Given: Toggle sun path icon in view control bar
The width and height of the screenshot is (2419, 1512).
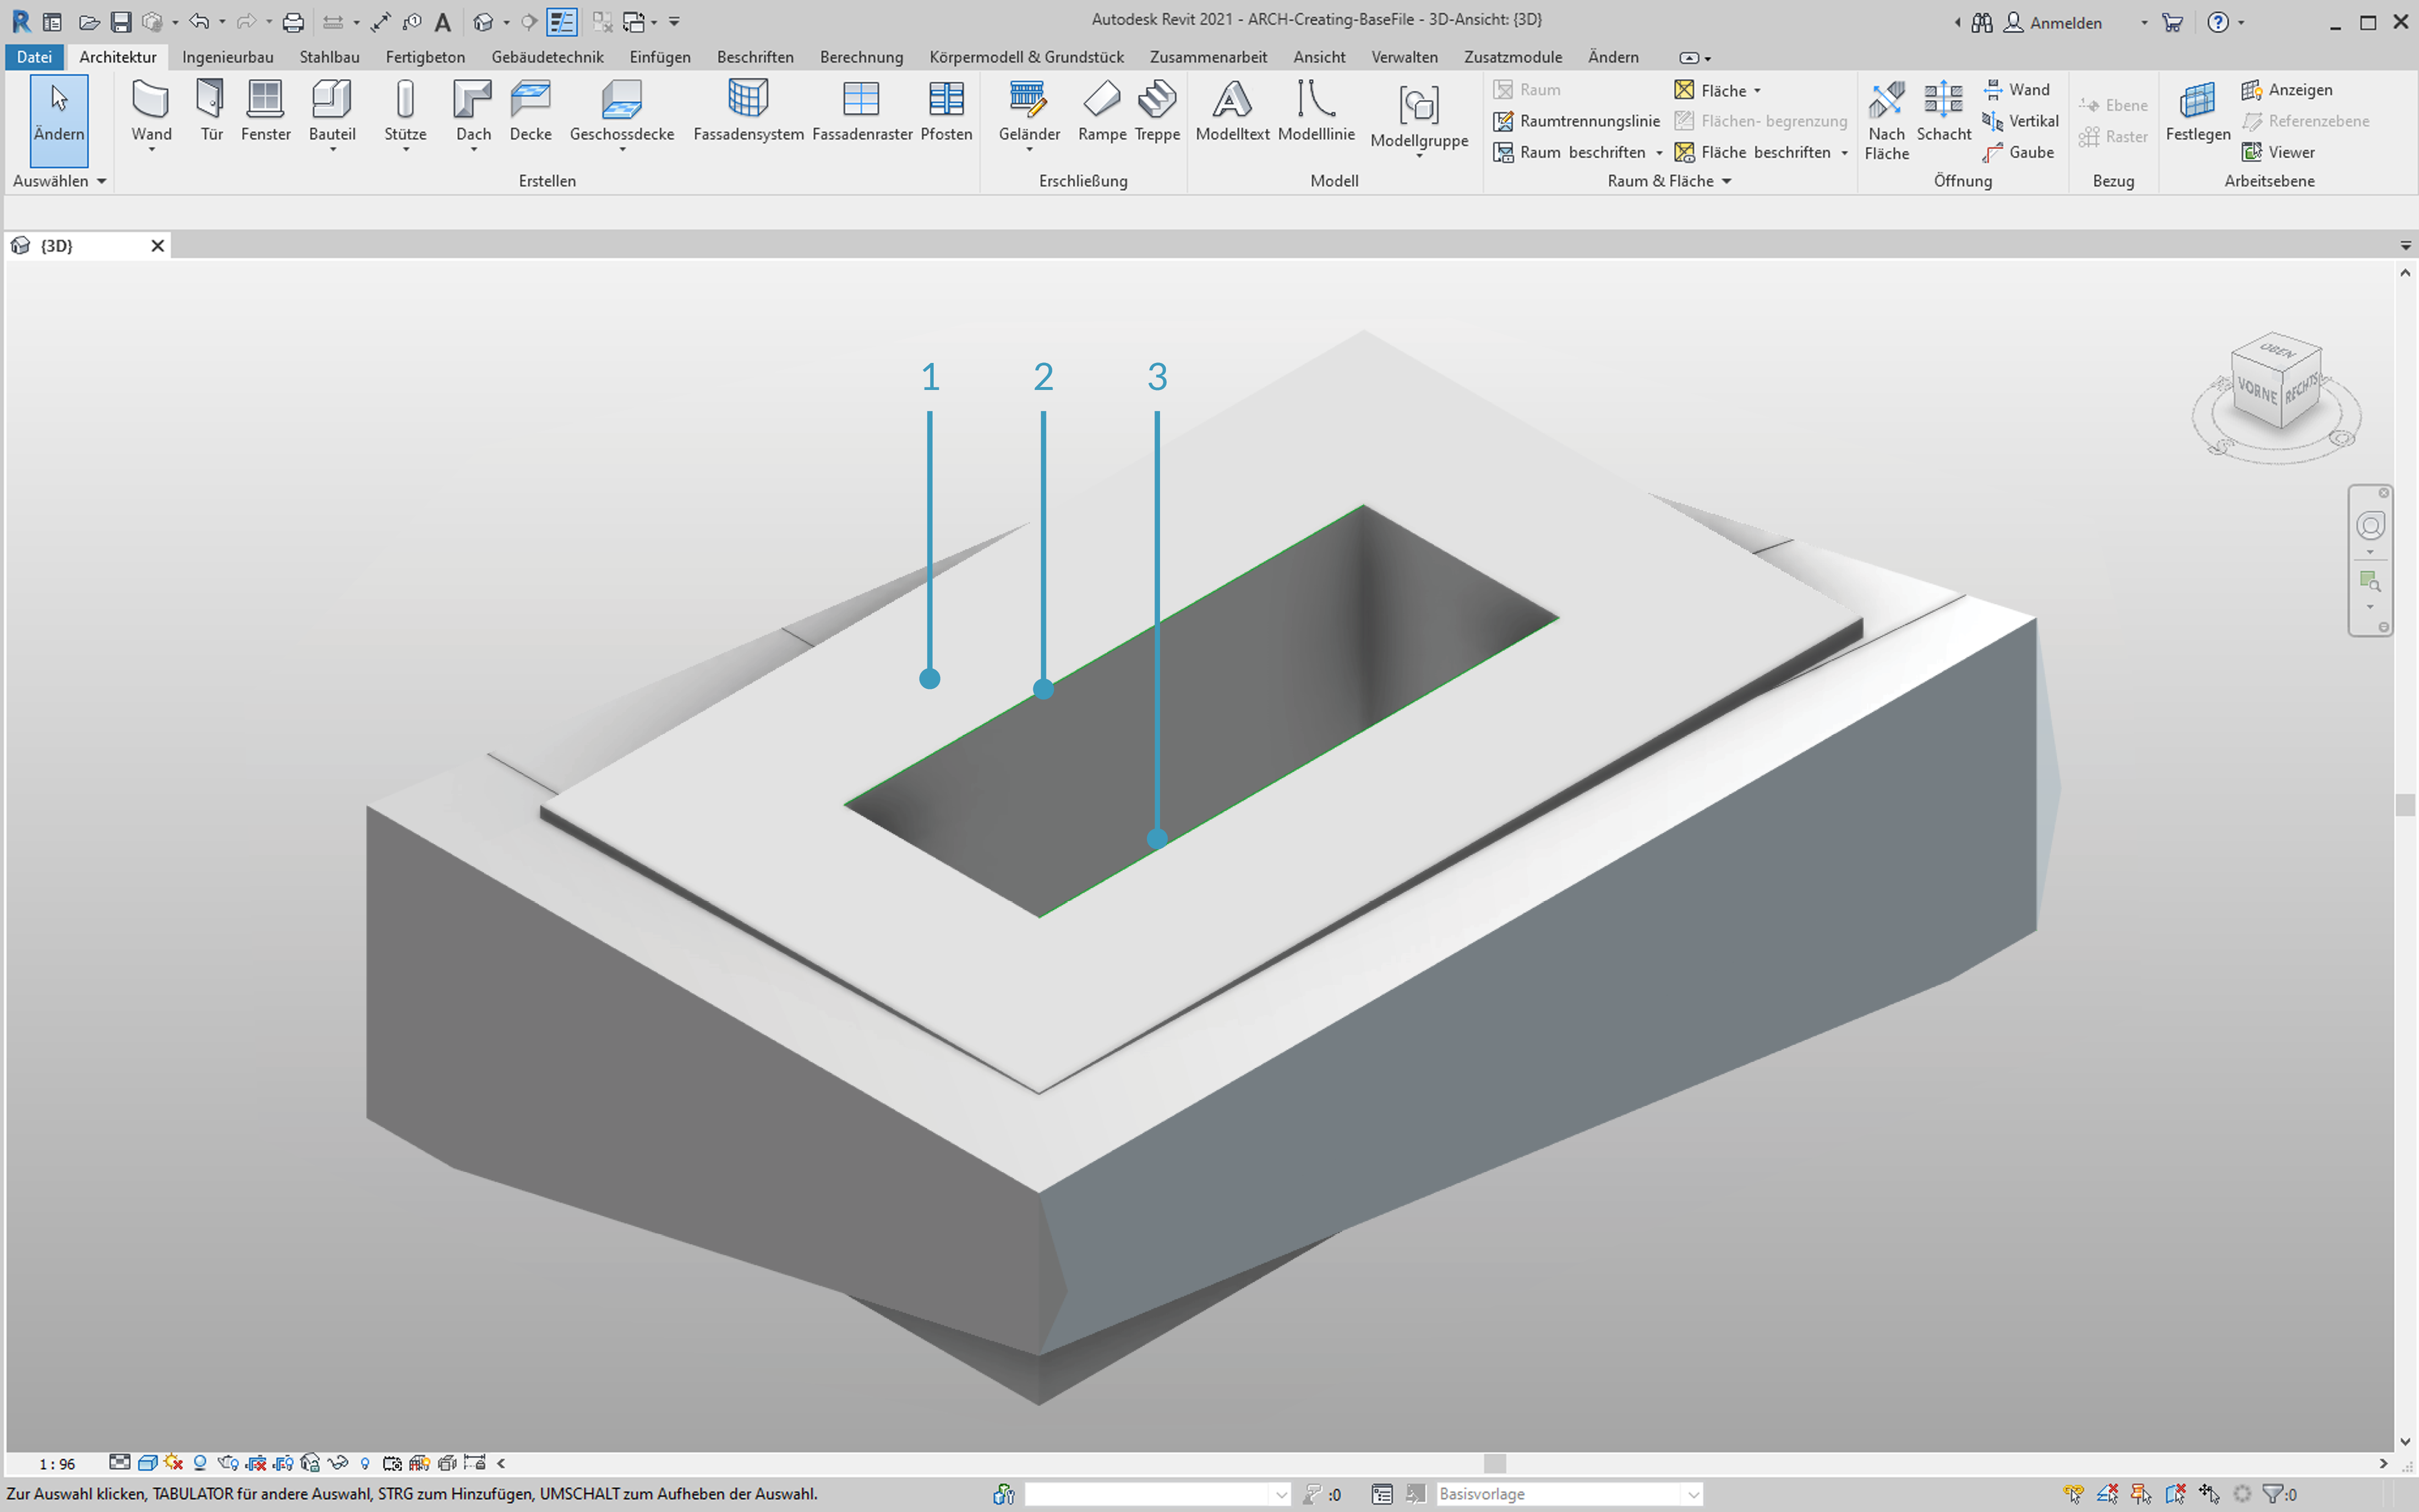Looking at the screenshot, I should click(x=173, y=1463).
